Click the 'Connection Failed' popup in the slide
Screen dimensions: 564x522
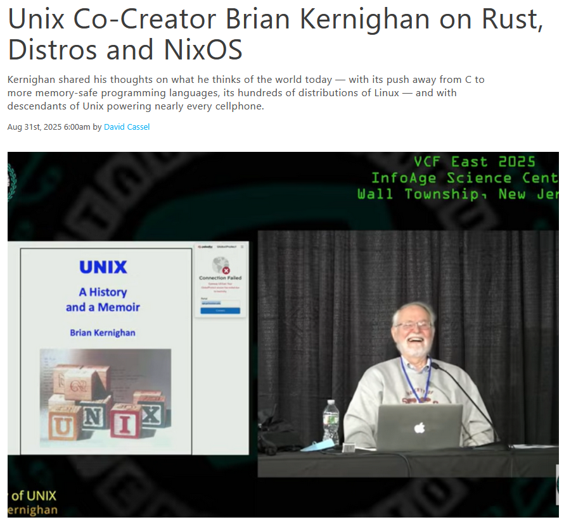click(220, 280)
